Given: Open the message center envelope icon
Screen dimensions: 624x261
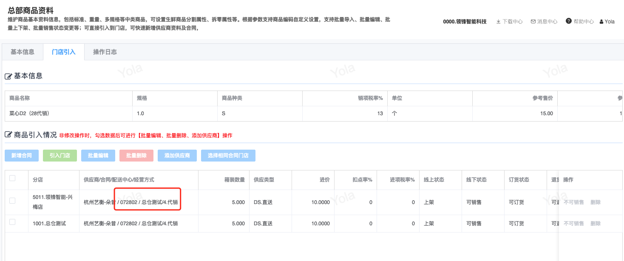Looking at the screenshot, I should click(x=533, y=22).
